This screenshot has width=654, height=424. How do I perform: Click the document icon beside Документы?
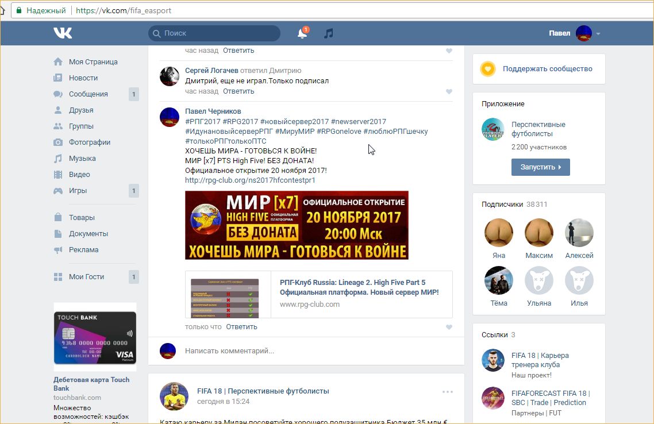coord(58,233)
